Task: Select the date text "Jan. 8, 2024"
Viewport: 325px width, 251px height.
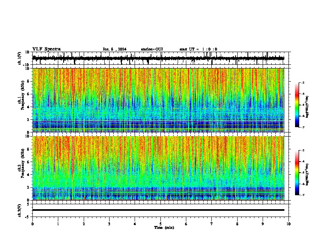Action: click(114, 49)
